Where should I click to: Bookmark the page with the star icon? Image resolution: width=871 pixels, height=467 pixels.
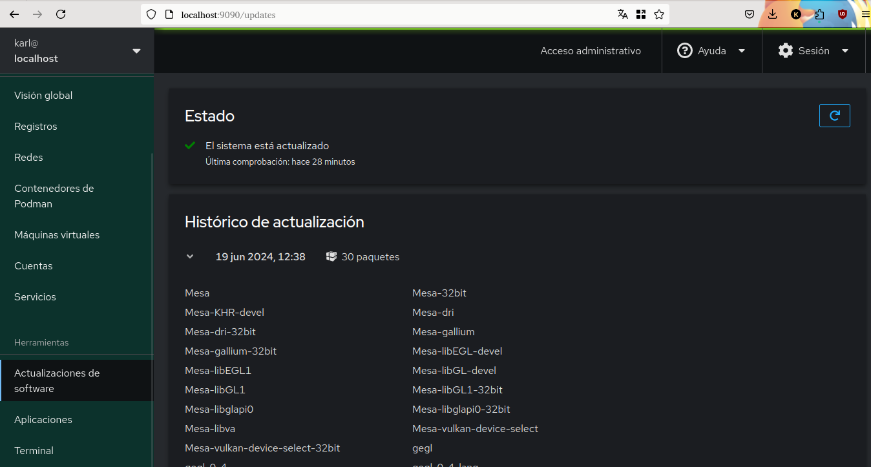(x=658, y=14)
